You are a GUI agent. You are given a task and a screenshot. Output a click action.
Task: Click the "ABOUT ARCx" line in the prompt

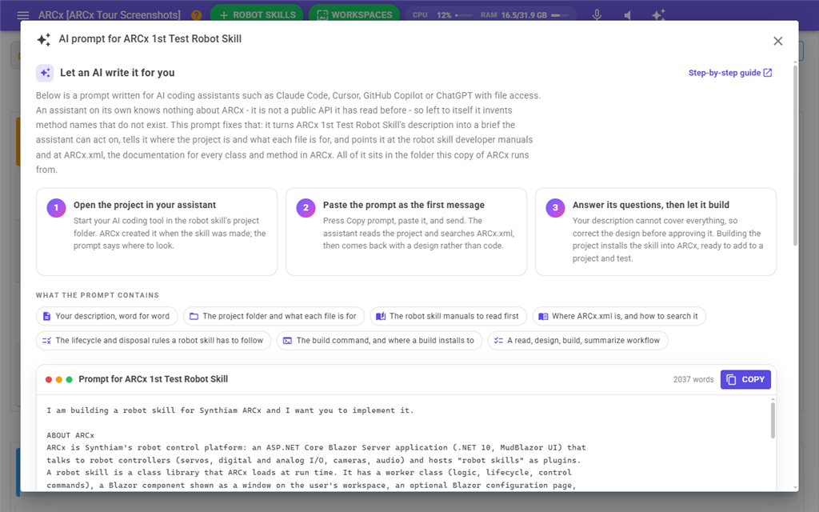point(70,435)
